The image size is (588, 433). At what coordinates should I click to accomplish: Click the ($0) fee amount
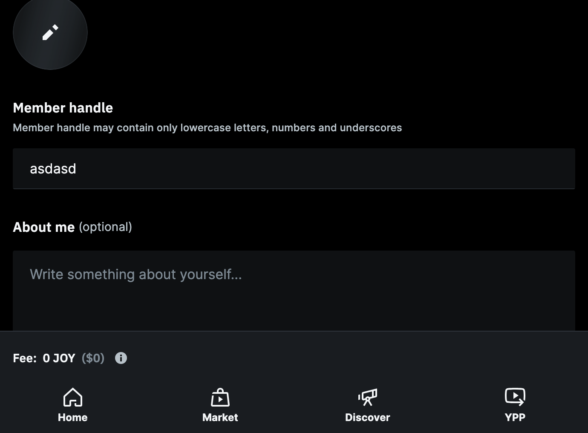pos(93,358)
